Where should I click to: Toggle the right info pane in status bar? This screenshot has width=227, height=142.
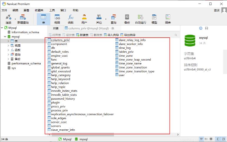click(223, 139)
